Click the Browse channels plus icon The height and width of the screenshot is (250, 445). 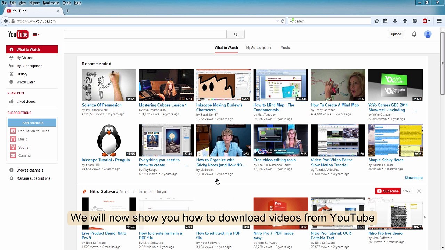(11, 170)
